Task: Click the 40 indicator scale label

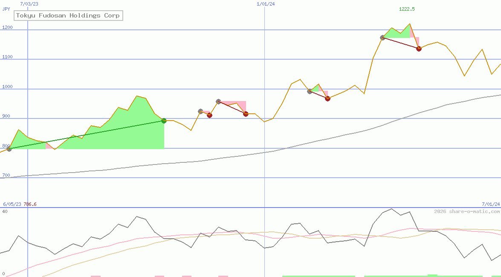Action: [x=5, y=211]
